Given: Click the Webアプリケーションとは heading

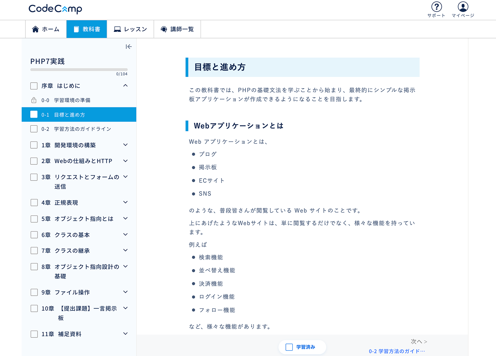Looking at the screenshot, I should click(x=238, y=126).
